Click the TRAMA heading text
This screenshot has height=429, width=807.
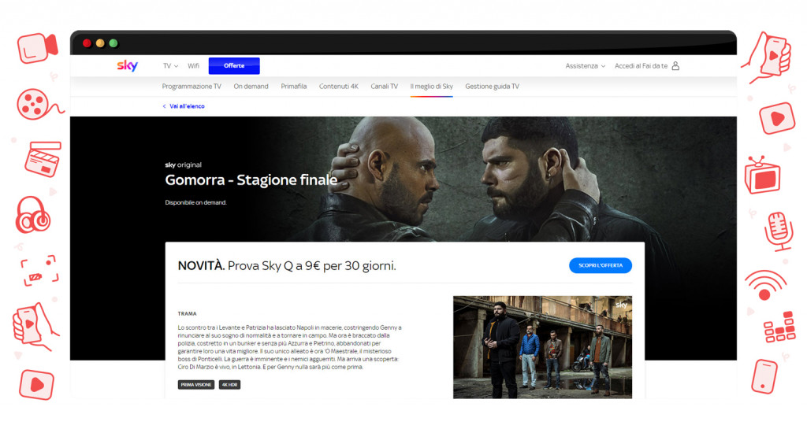pos(188,313)
